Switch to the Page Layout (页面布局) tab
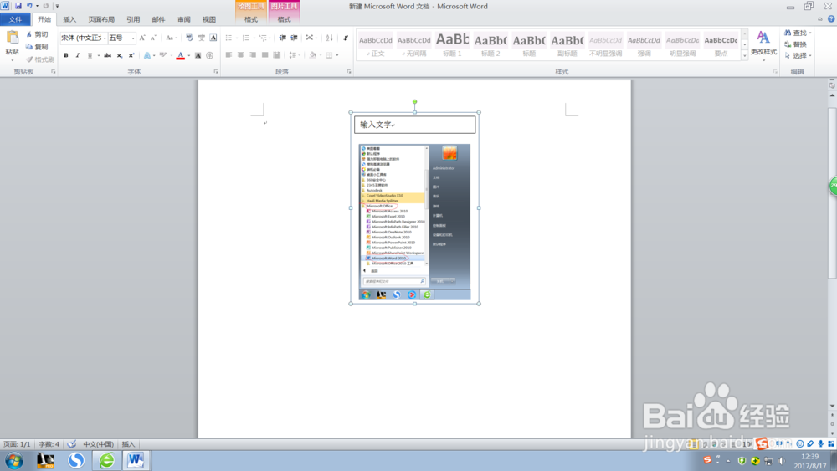Viewport: 837px width, 471px height. click(101, 19)
